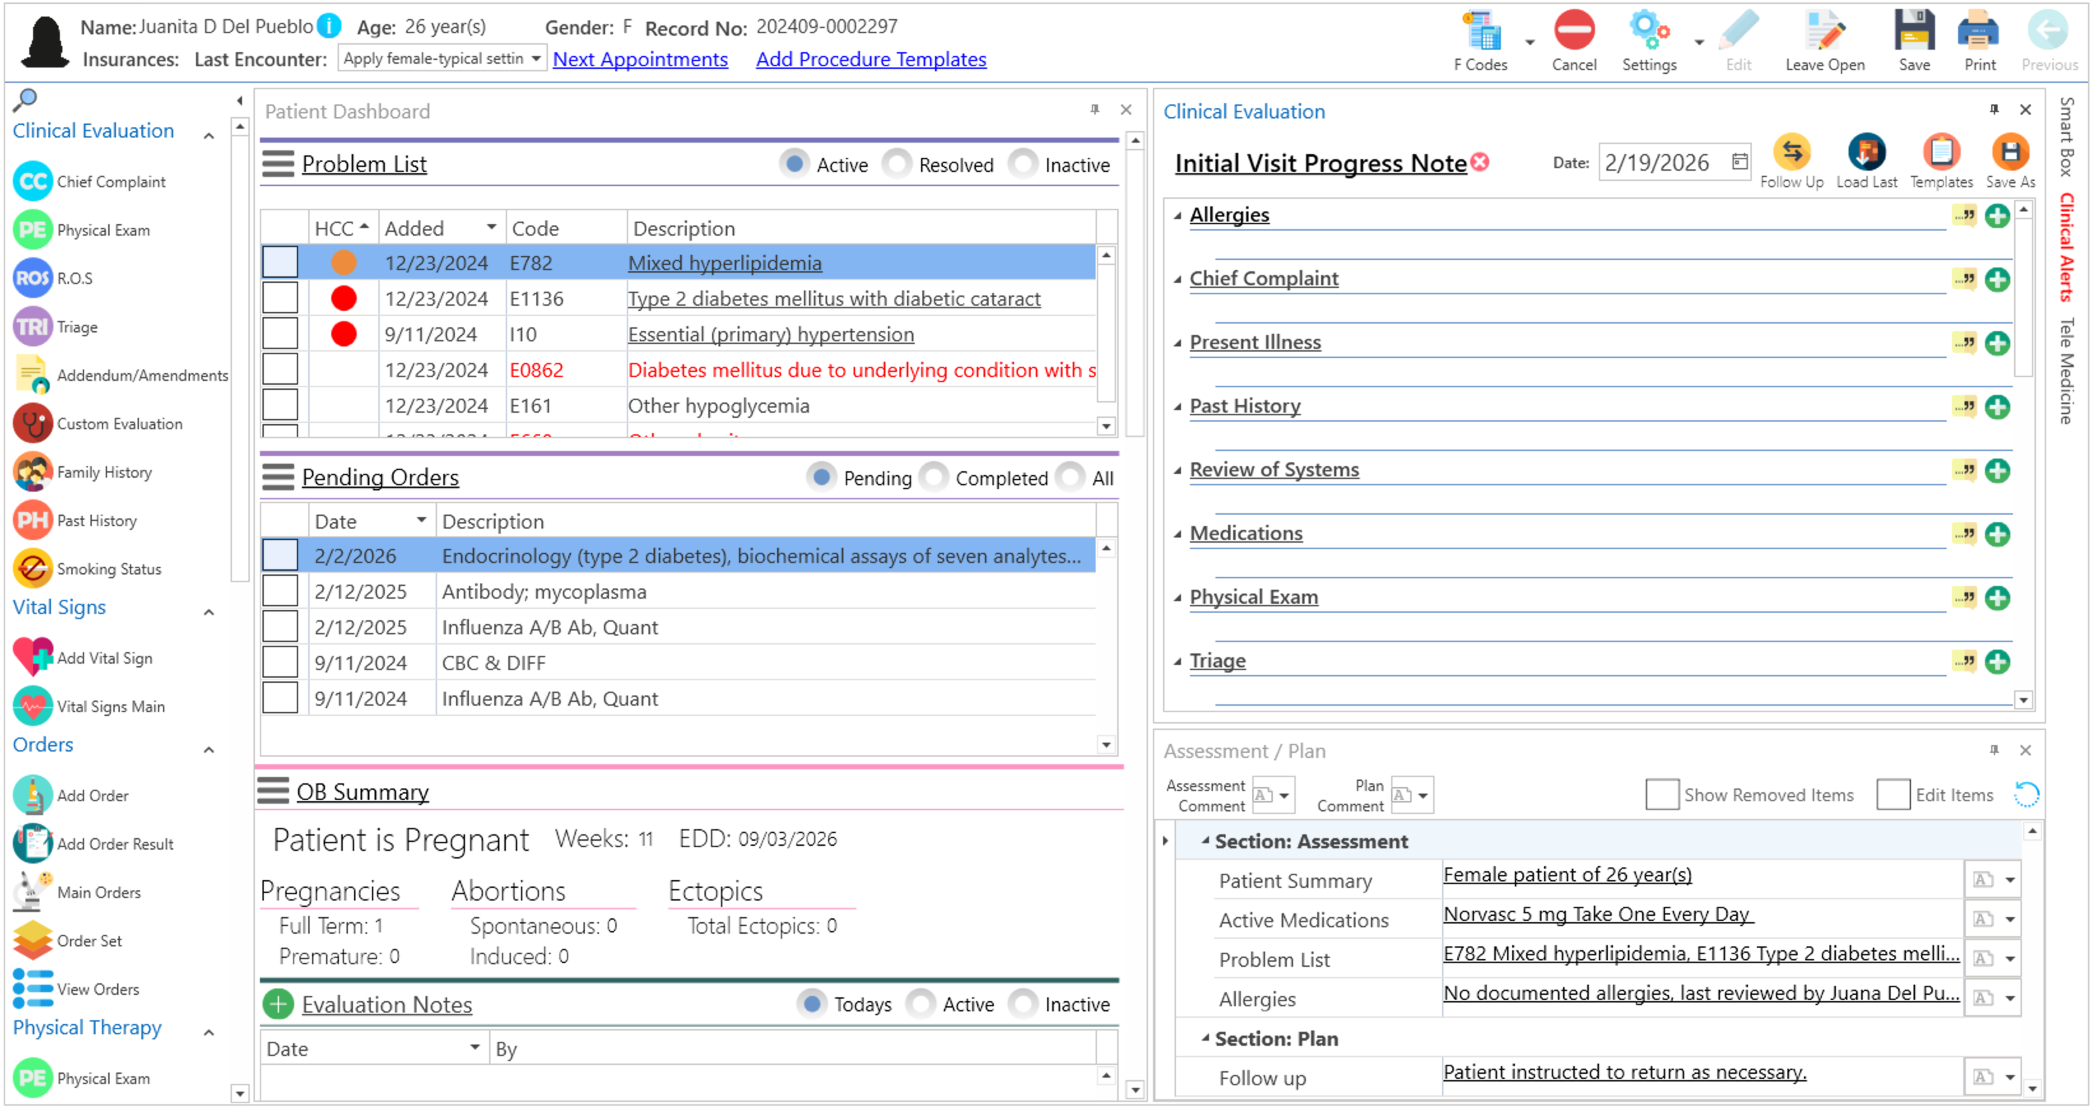Select the Resolved radio button

point(898,164)
